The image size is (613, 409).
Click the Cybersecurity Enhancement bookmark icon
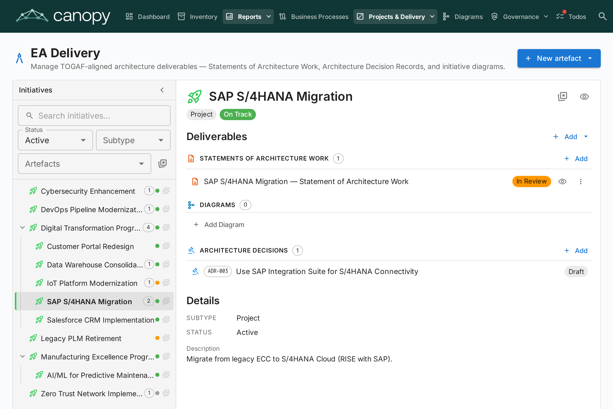(166, 191)
